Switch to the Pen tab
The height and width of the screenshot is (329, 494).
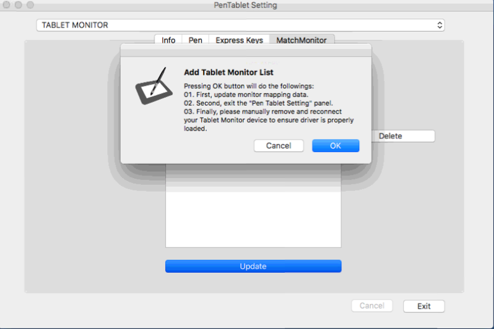pos(196,40)
